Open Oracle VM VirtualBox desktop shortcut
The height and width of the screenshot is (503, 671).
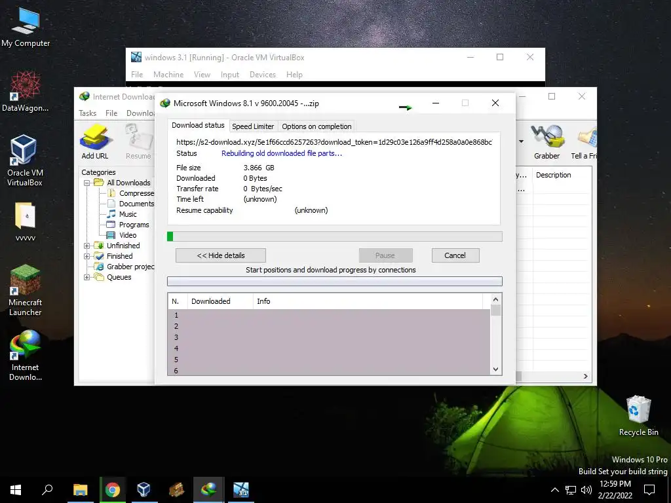pyautogui.click(x=25, y=160)
